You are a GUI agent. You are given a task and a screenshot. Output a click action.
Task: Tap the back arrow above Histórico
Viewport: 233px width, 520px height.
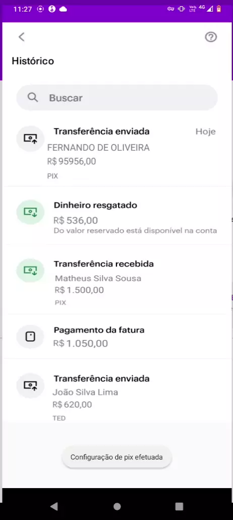coord(22,37)
